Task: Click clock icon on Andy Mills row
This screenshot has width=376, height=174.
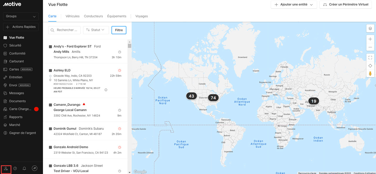Action: tap(119, 52)
